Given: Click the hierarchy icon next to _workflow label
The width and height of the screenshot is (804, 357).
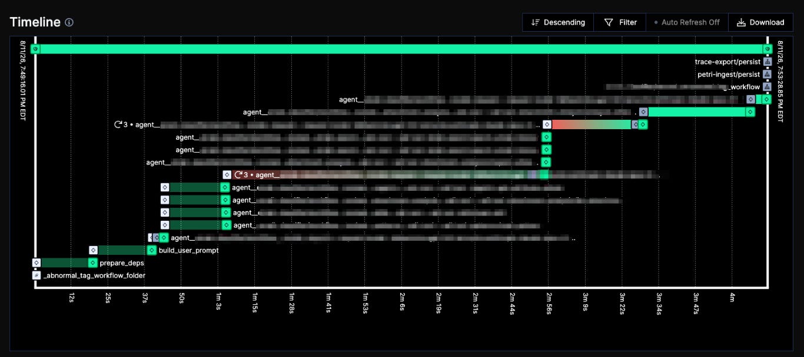Looking at the screenshot, I should point(767,87).
